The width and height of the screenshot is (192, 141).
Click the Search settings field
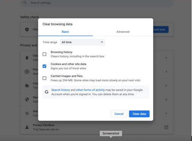(x=97, y=3)
